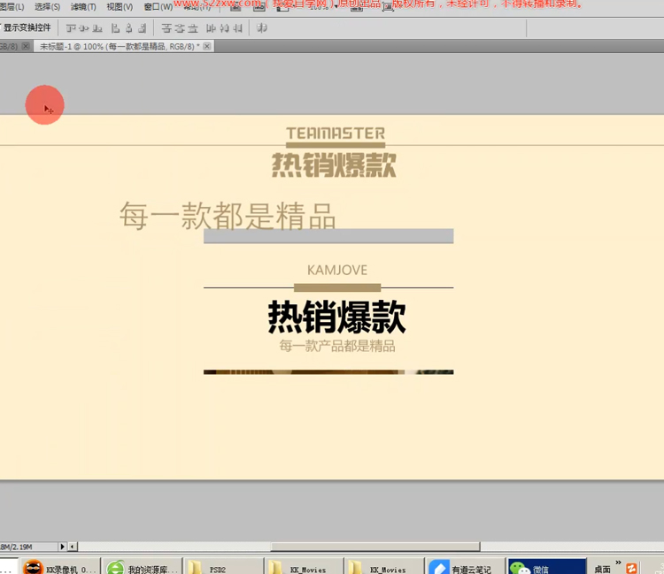Image resolution: width=664 pixels, height=574 pixels.
Task: Click the document size readout 2.19M
Action: click(16, 547)
